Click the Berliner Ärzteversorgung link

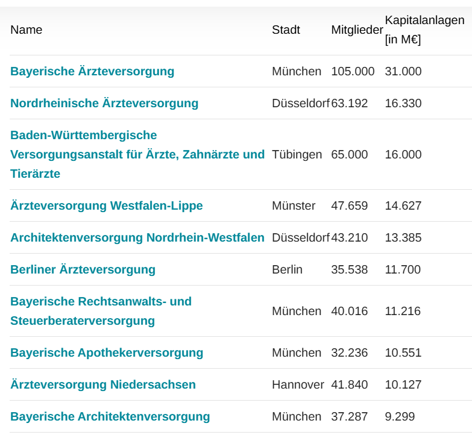point(83,269)
